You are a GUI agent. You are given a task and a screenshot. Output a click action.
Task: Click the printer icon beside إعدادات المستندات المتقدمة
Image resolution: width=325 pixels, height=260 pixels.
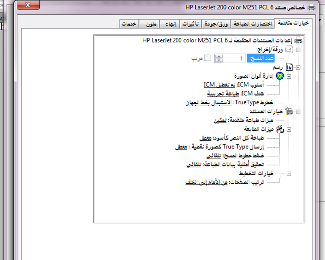(298, 40)
